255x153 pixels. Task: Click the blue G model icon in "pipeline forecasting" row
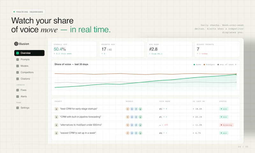[132, 117]
